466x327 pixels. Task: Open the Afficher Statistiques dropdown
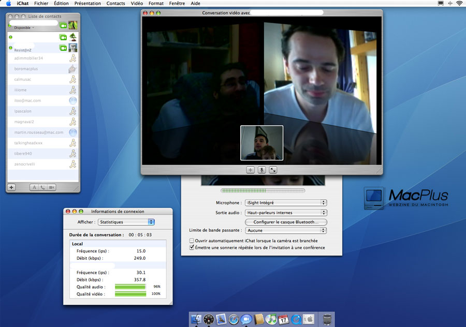(x=126, y=222)
